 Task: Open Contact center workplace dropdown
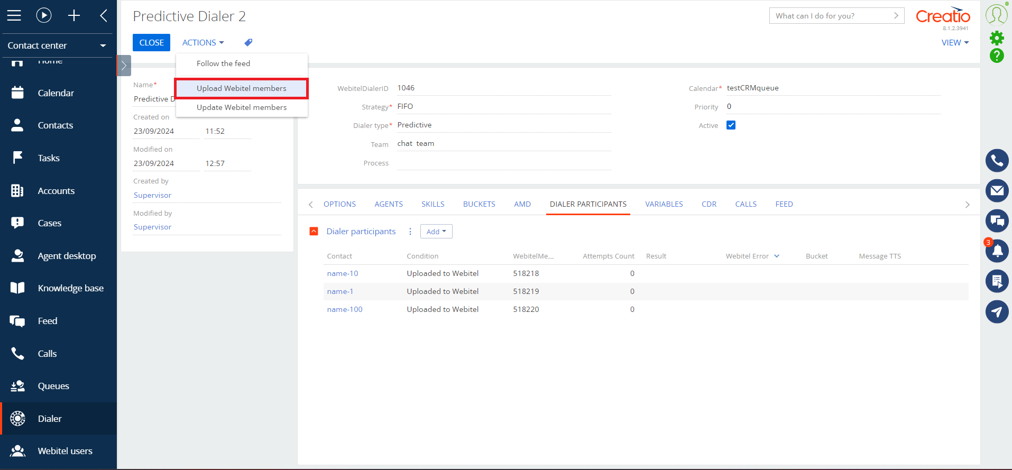pos(57,45)
